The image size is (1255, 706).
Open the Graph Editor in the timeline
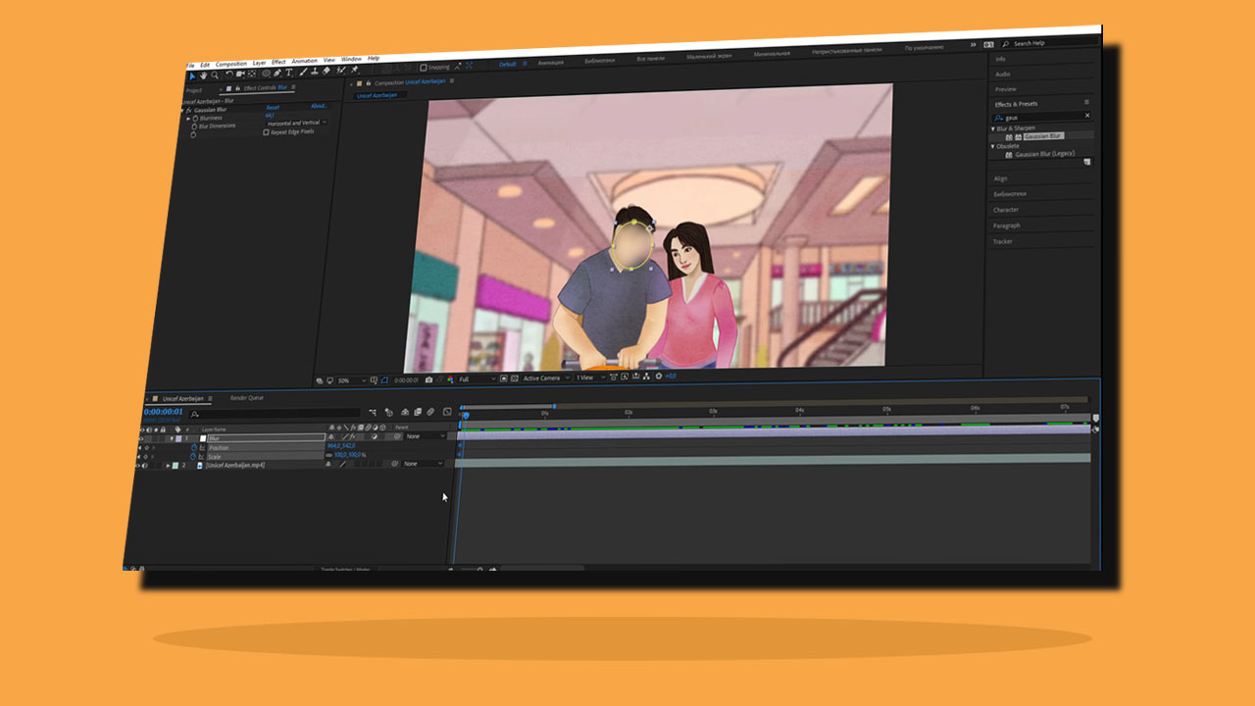(x=446, y=412)
